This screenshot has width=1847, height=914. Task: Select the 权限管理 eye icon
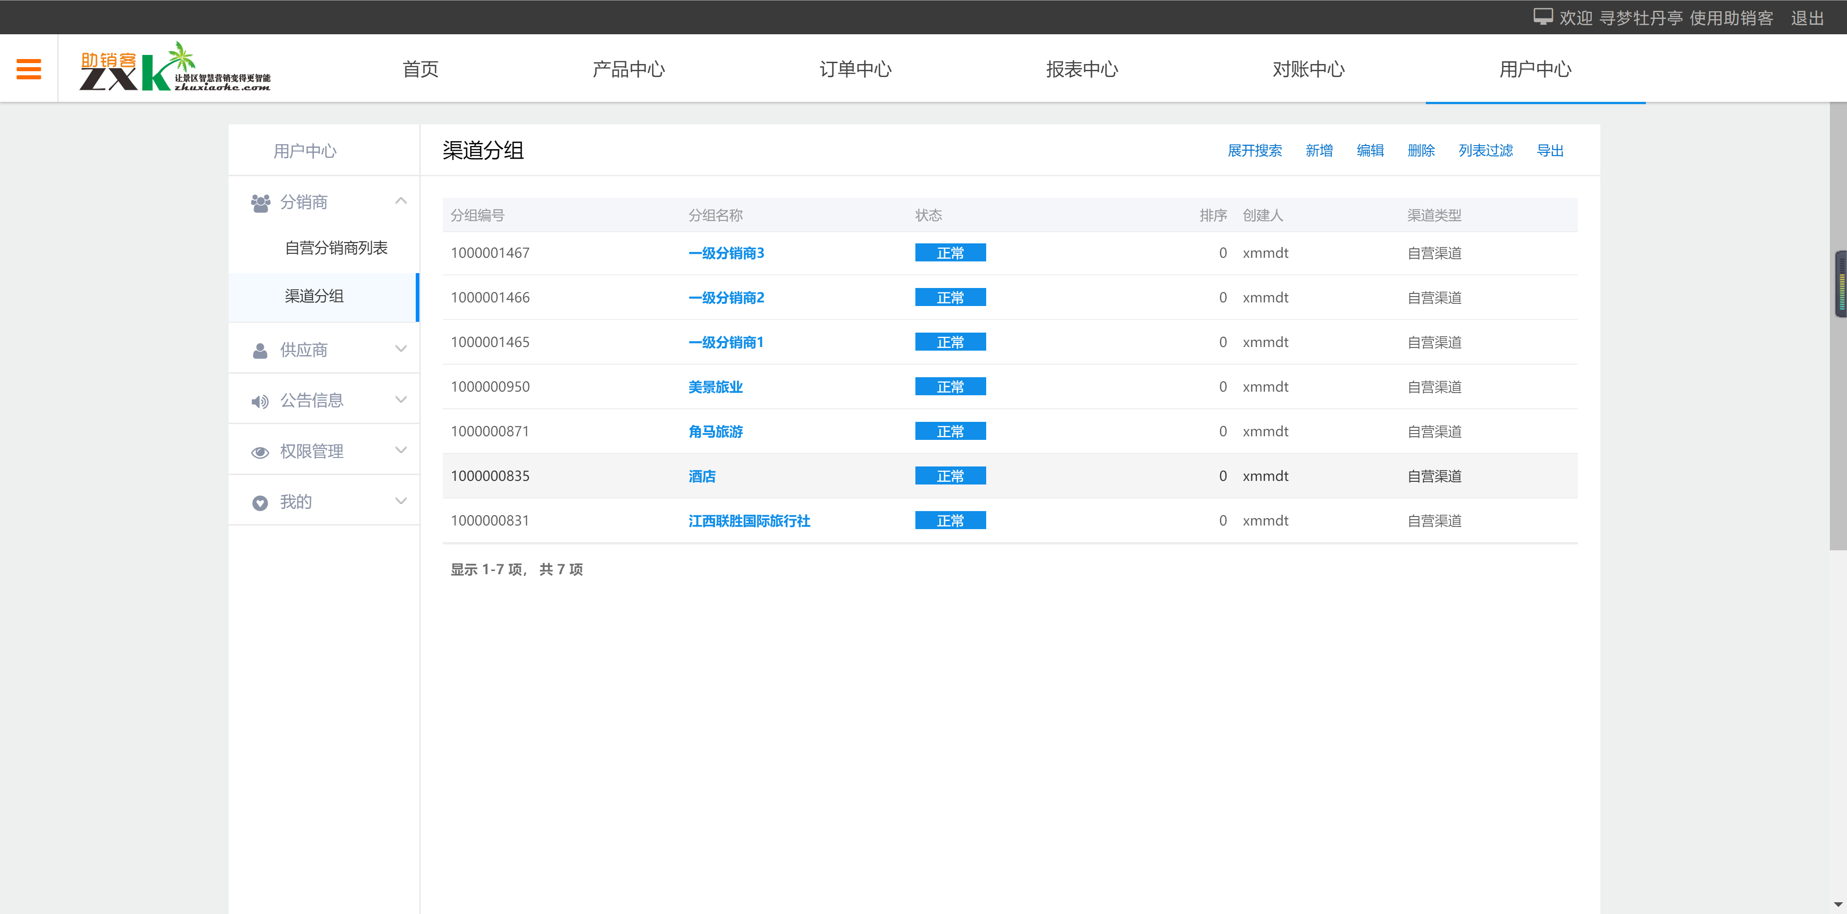260,452
